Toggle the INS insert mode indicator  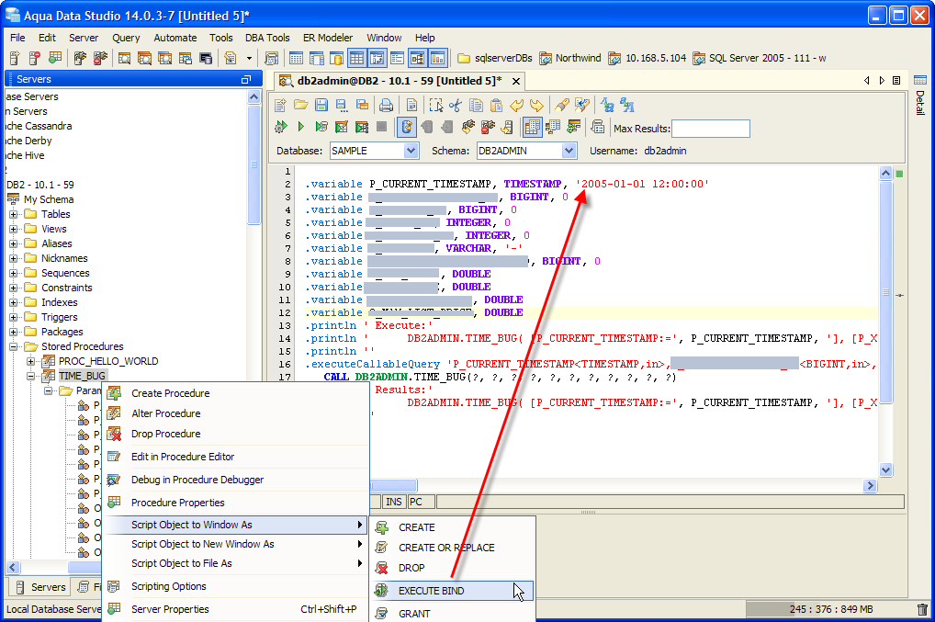click(x=393, y=502)
